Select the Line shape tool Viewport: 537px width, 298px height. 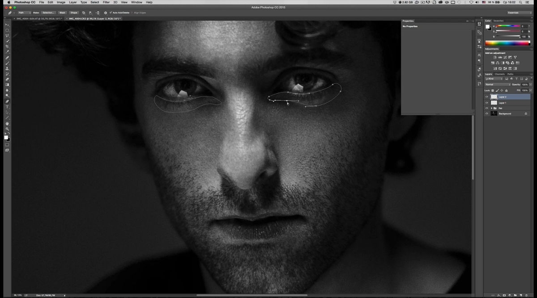coord(7,118)
